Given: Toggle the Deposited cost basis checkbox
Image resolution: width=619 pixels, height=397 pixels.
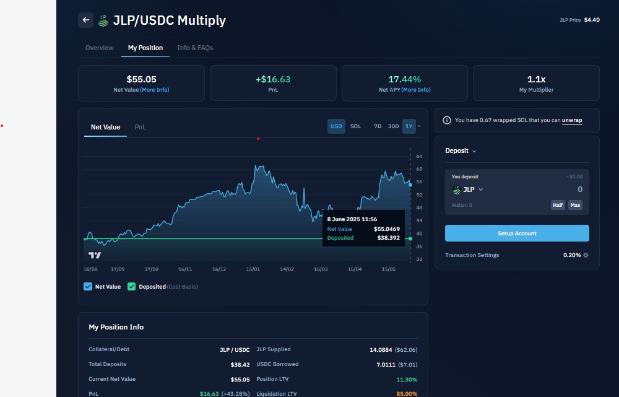Looking at the screenshot, I should coord(131,286).
